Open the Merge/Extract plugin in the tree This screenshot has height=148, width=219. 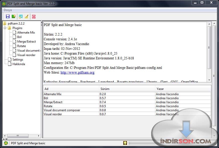(26, 42)
